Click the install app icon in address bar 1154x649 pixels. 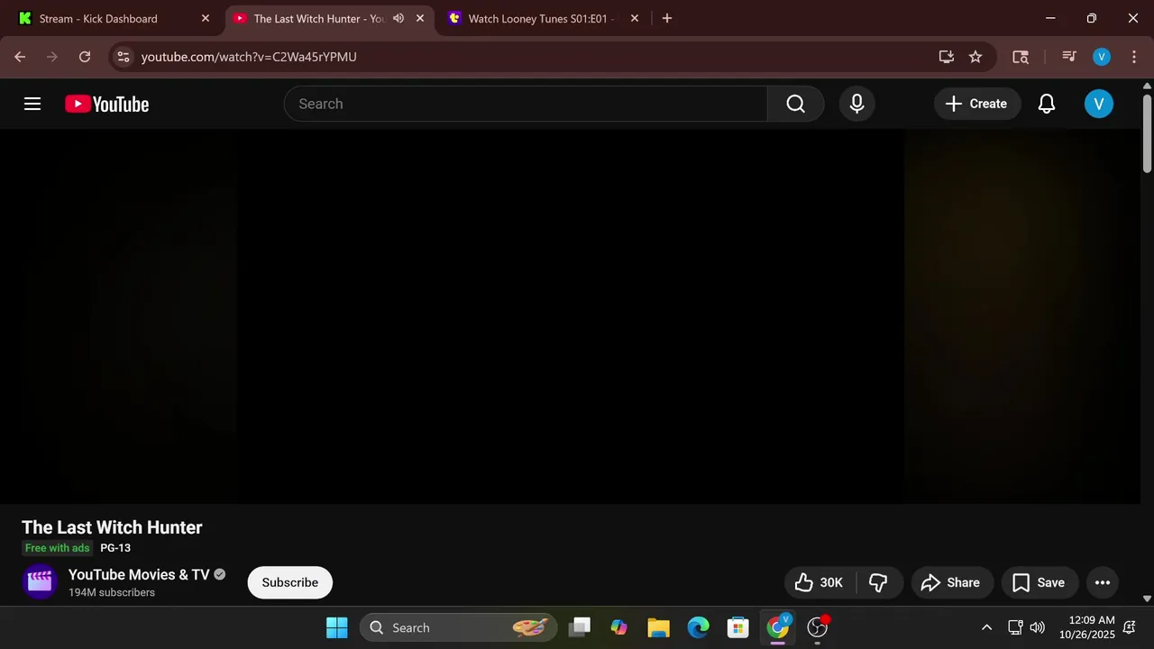(947, 57)
